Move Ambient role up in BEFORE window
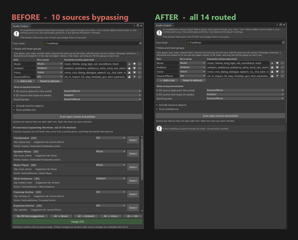This screenshot has width=298, height=240. click(129, 68)
